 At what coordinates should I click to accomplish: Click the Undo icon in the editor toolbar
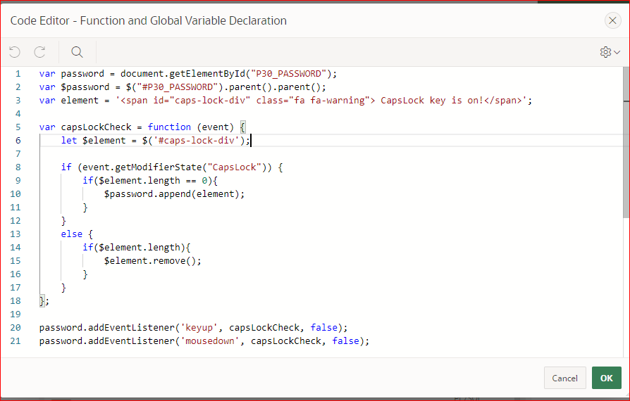15,52
